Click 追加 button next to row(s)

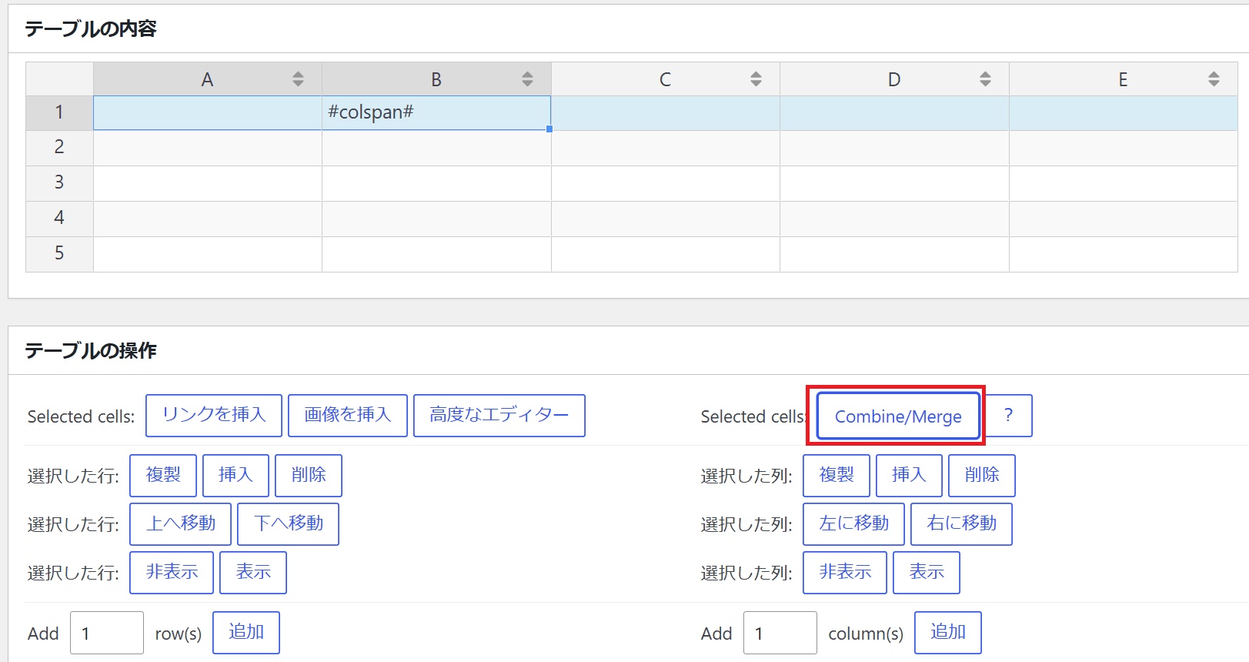point(246,633)
